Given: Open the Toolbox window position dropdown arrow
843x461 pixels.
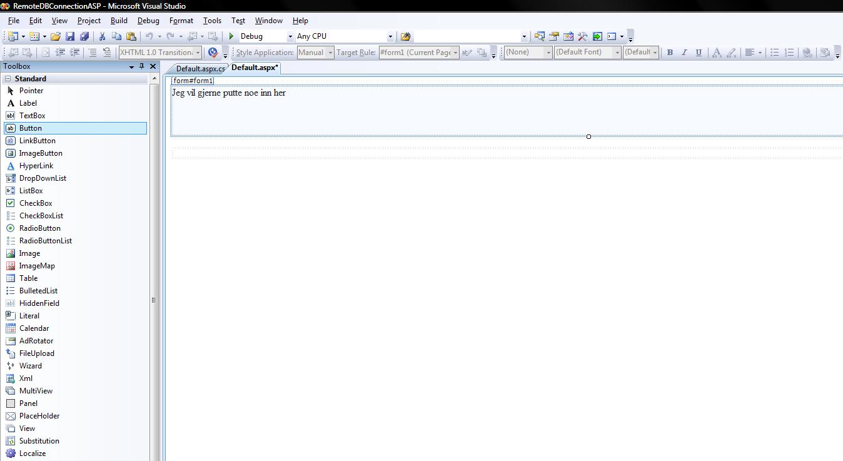Looking at the screenshot, I should click(131, 66).
